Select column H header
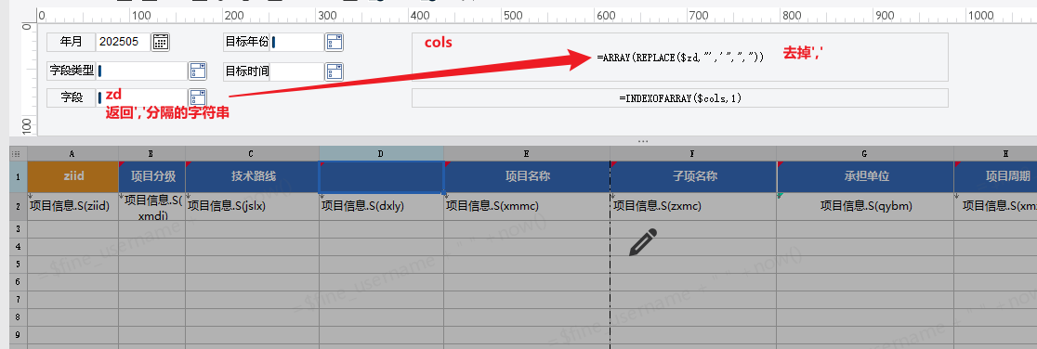1037x349 pixels. (995, 153)
